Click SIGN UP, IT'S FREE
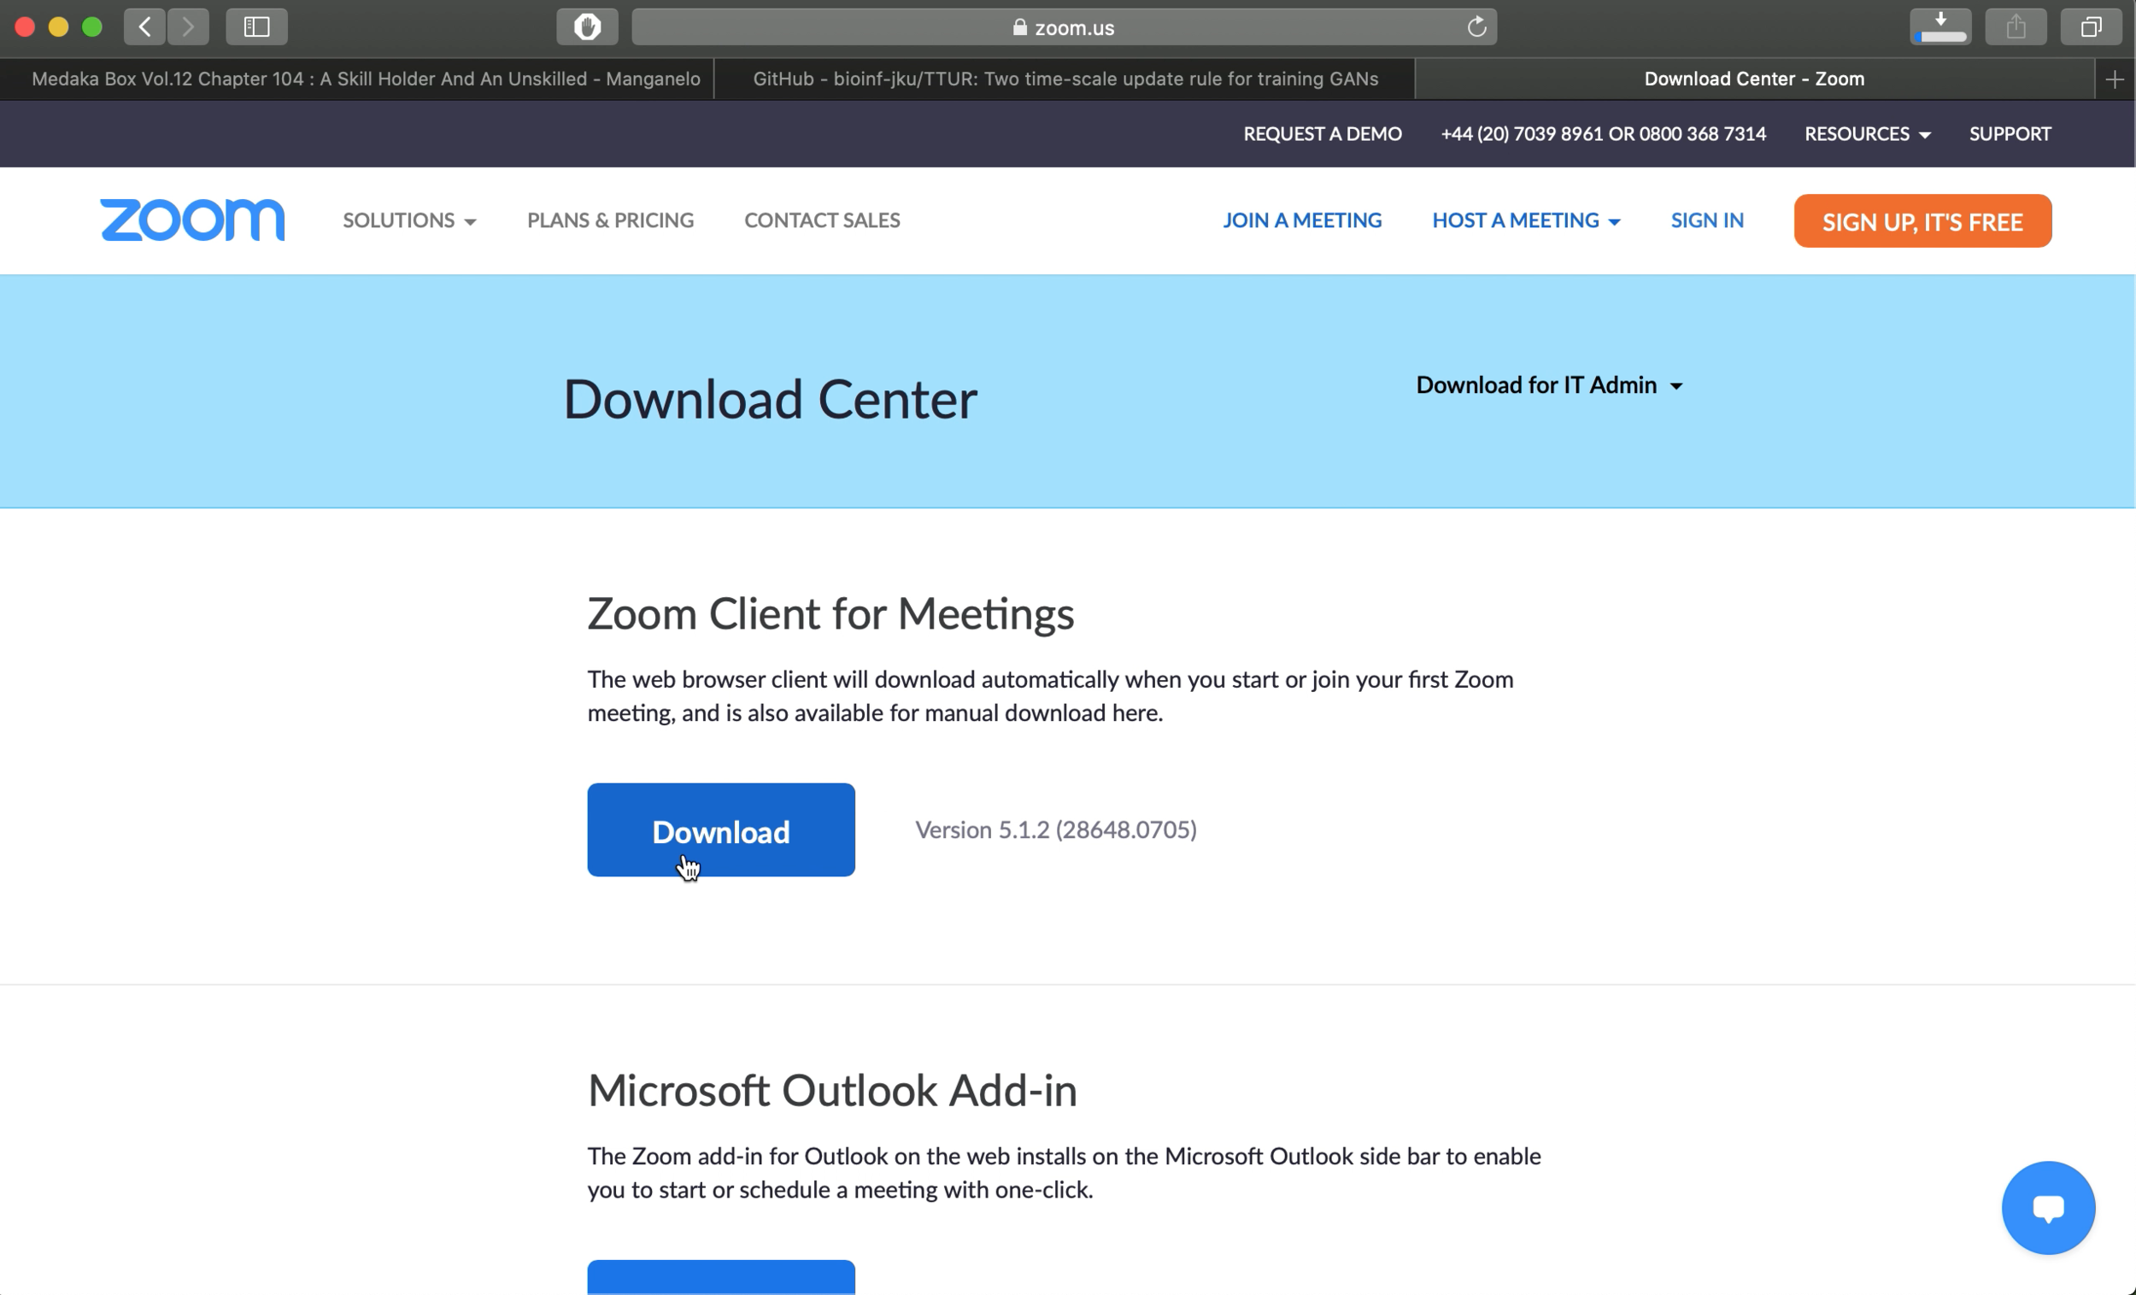Image resolution: width=2136 pixels, height=1295 pixels. click(x=1922, y=221)
